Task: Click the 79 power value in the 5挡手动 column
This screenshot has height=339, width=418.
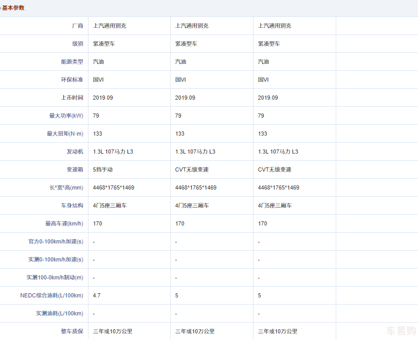Action: [x=96, y=116]
